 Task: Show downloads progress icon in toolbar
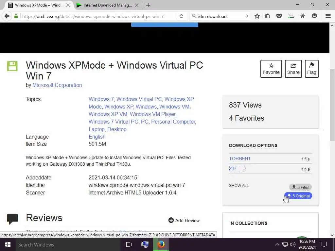coord(291,16)
